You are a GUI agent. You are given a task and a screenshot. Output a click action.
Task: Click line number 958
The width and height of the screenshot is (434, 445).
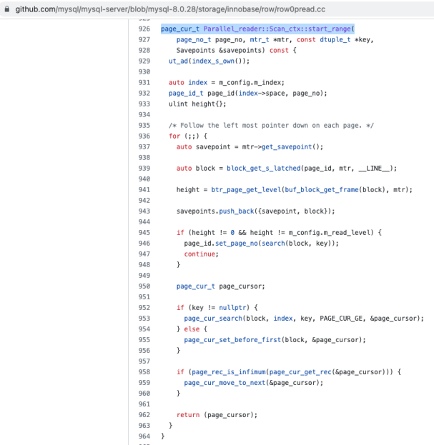pos(144,372)
